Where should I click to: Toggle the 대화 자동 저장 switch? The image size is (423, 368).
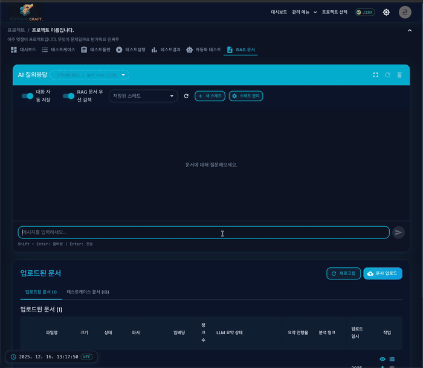click(27, 96)
